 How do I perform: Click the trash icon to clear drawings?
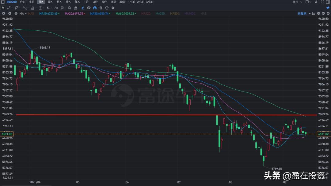tap(101, 8)
